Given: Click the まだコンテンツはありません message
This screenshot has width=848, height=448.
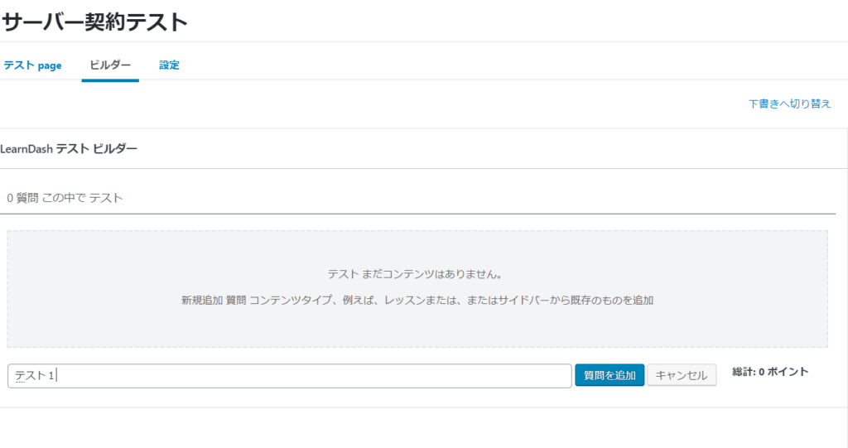Looking at the screenshot, I should coord(415,274).
